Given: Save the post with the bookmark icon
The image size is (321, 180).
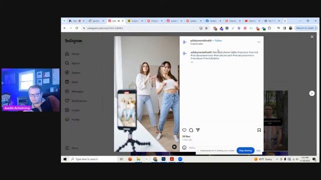Looking at the screenshot, I should 259,130.
